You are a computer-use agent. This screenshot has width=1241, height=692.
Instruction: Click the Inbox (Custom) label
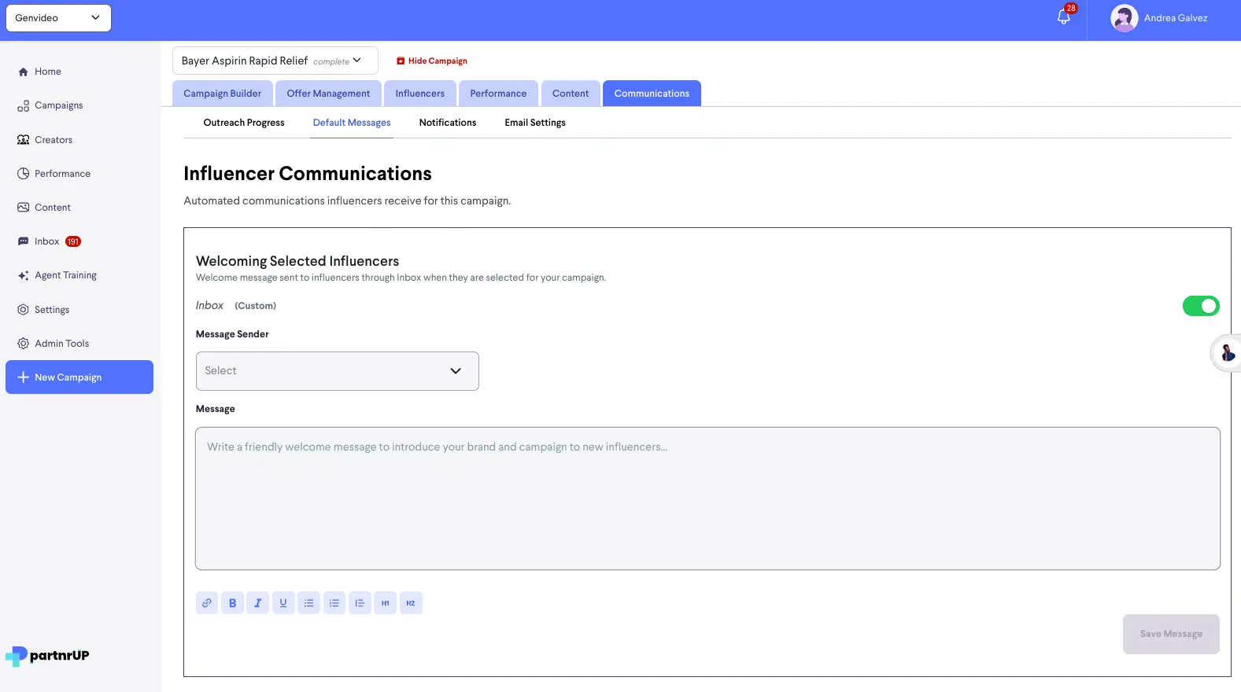click(236, 305)
